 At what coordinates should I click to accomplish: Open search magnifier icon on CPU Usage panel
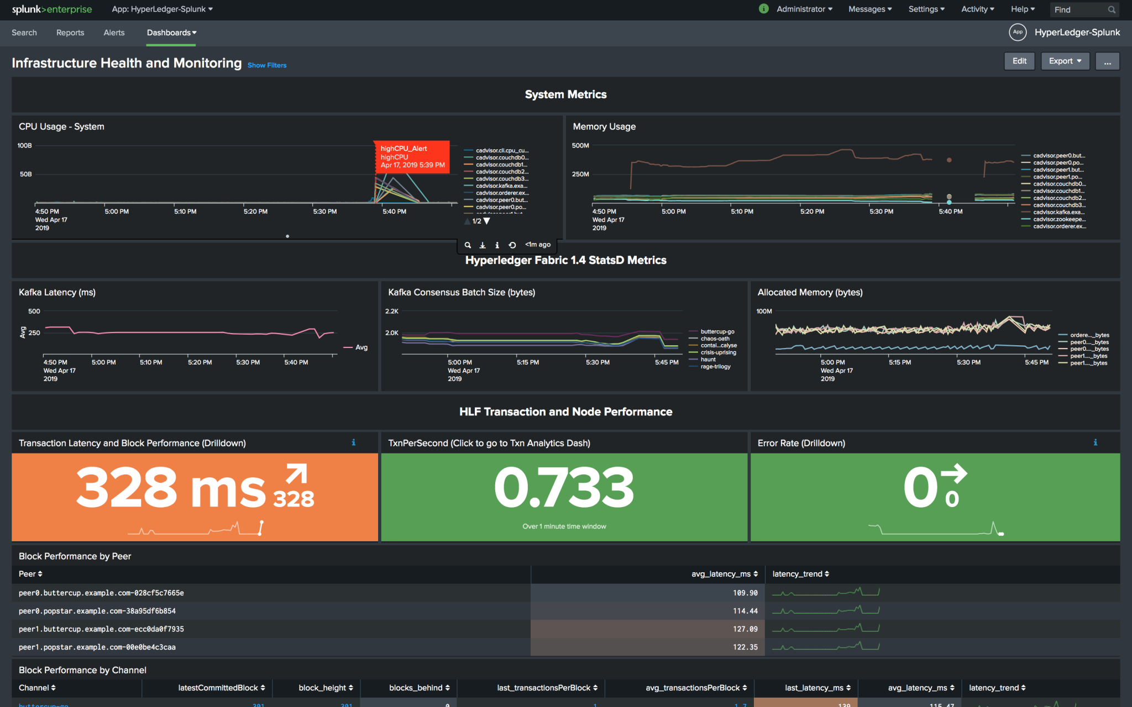(x=468, y=245)
